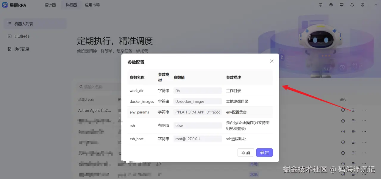This screenshot has height=179, width=381.
Task: Click 取消 button
Action: pos(246,153)
